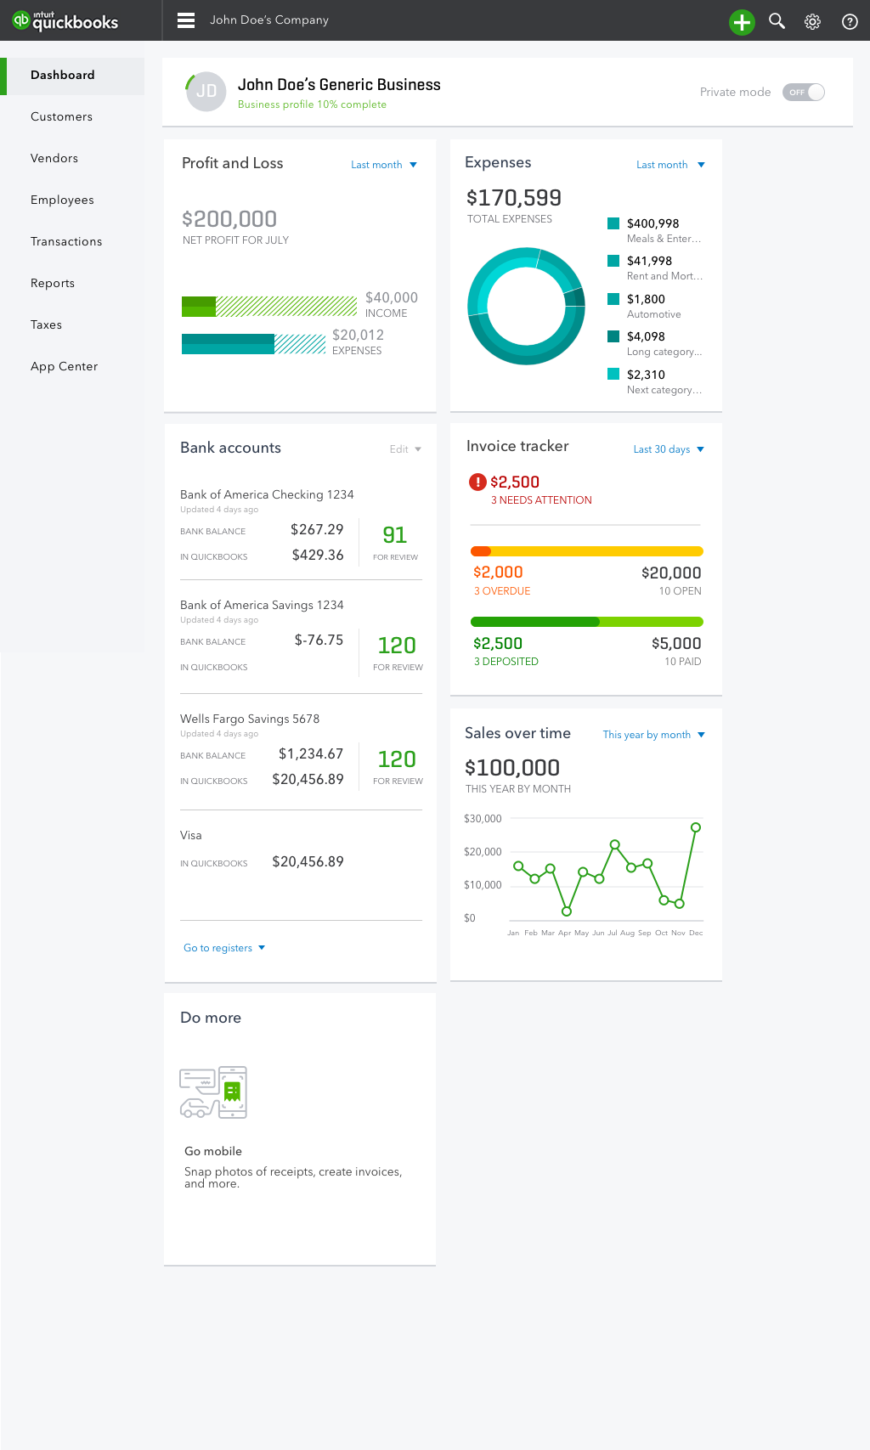Open Expenses Last month dropdown
Image resolution: width=870 pixels, height=1450 pixels.
coord(670,165)
